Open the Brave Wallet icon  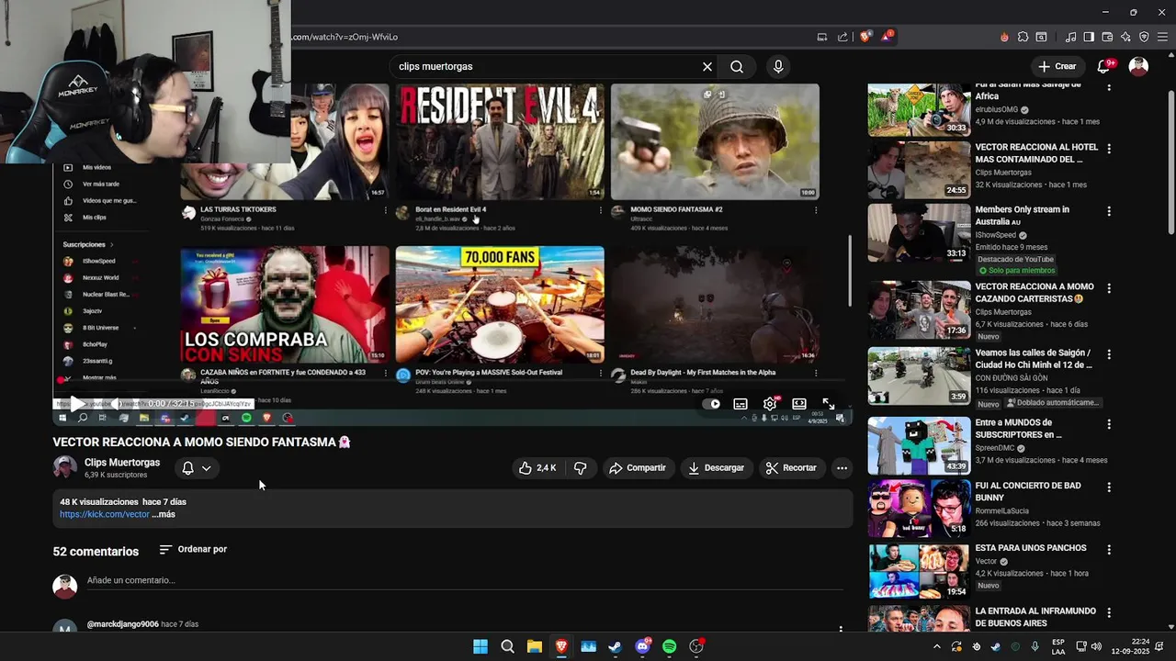[1107, 37]
